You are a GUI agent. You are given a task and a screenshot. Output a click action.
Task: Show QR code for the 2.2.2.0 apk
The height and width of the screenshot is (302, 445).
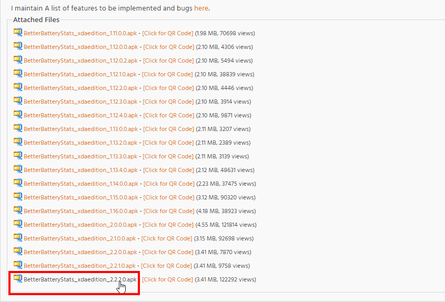167,279
